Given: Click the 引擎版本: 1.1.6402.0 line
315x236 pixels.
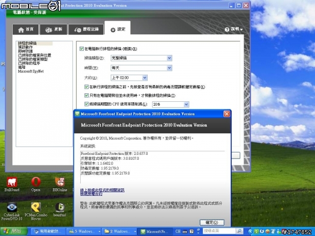Looking at the screenshot, I should 97,163.
